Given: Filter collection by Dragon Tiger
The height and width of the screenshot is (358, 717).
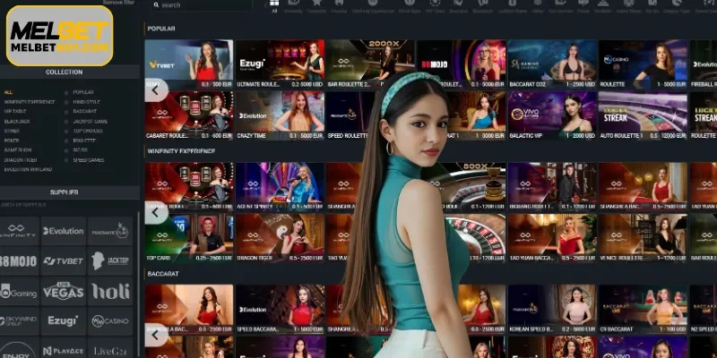Looking at the screenshot, I should point(21,160).
